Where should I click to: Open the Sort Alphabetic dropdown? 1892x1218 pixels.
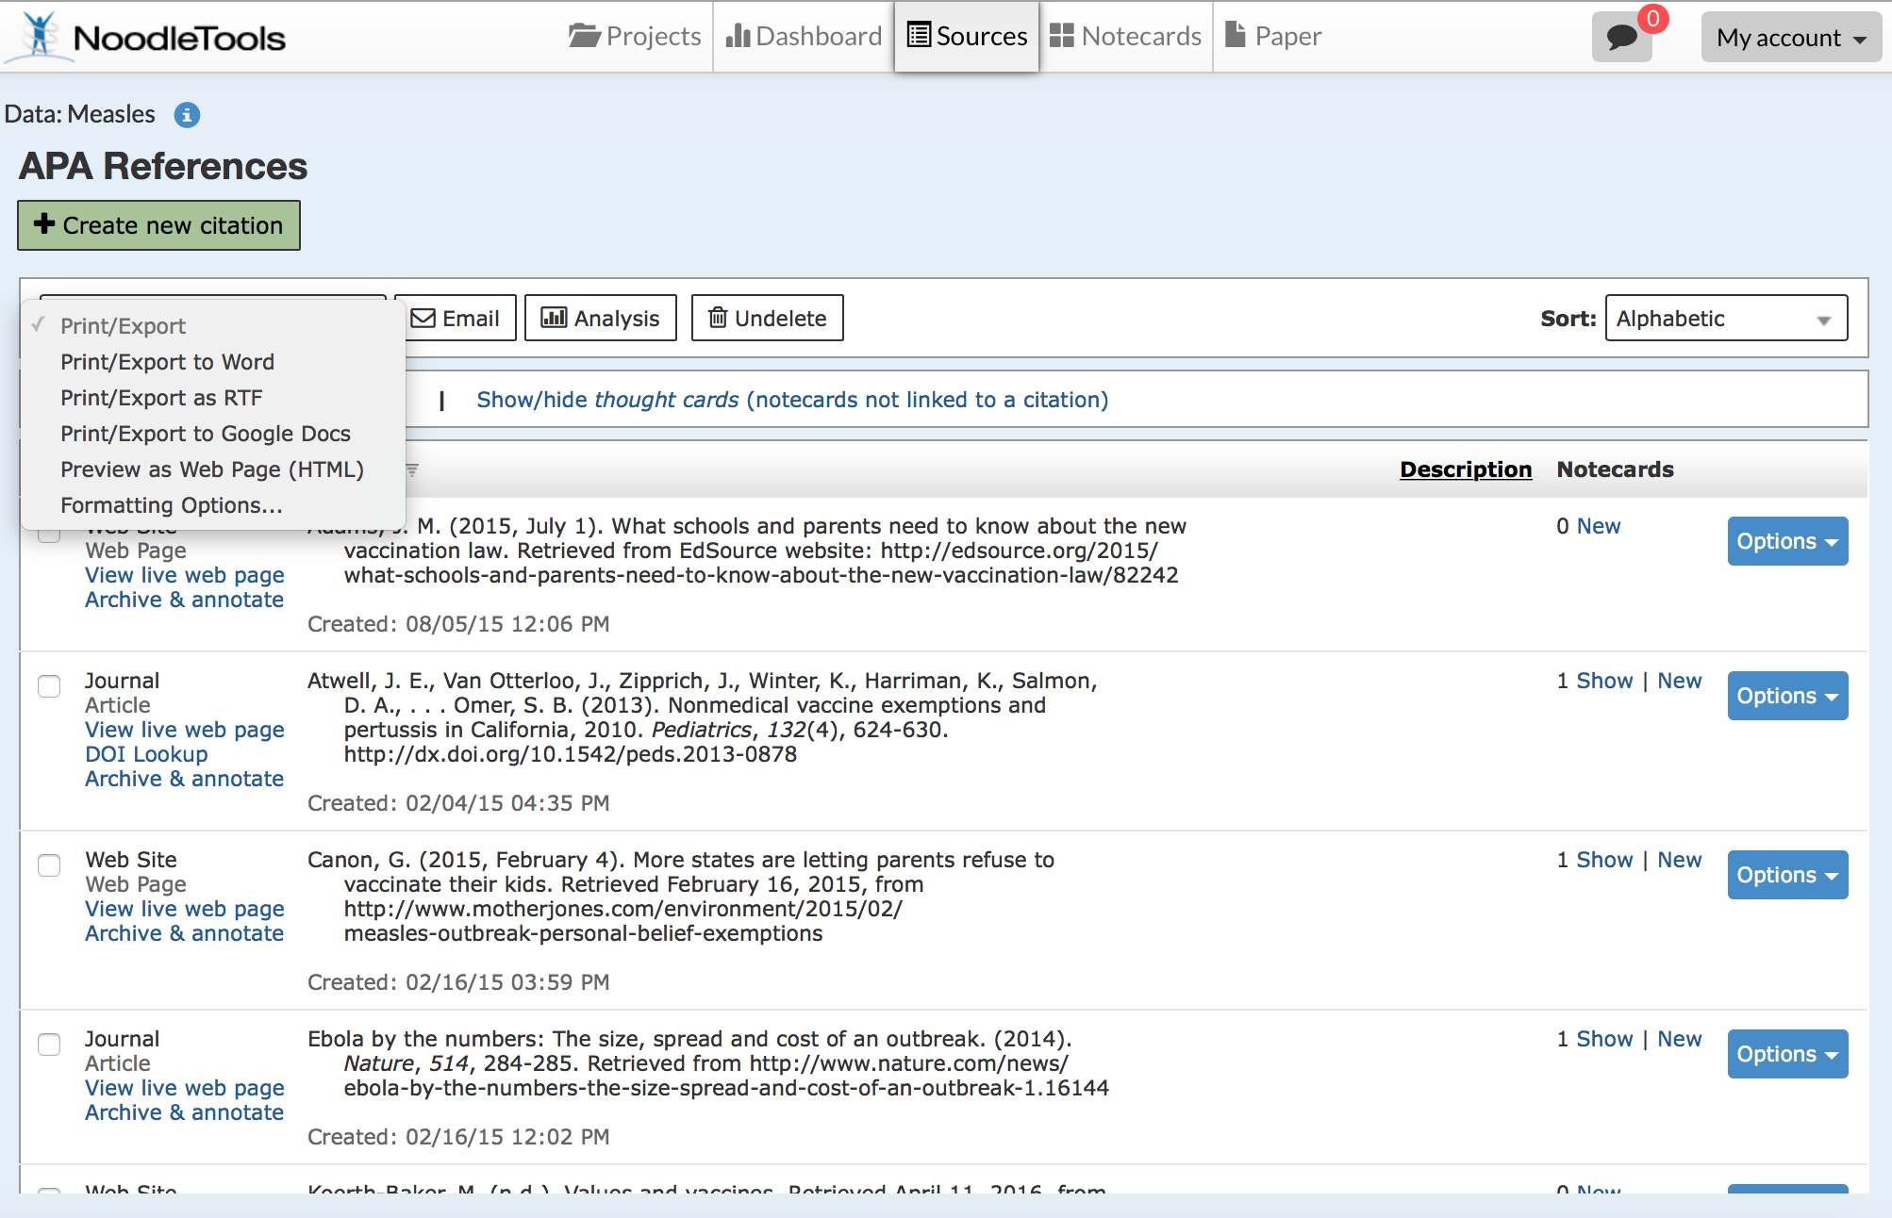pos(1725,318)
